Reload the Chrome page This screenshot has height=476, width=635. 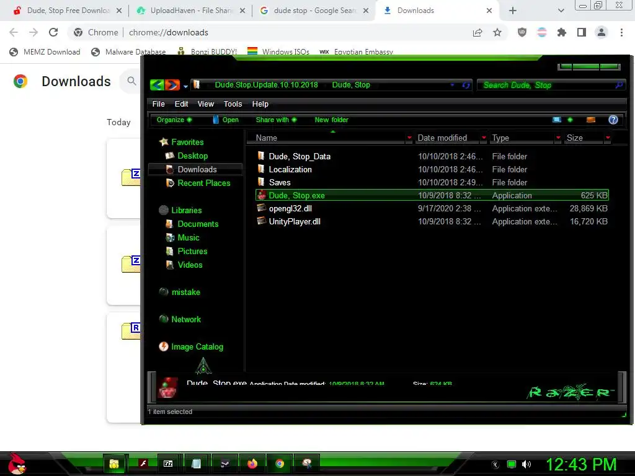click(x=53, y=32)
